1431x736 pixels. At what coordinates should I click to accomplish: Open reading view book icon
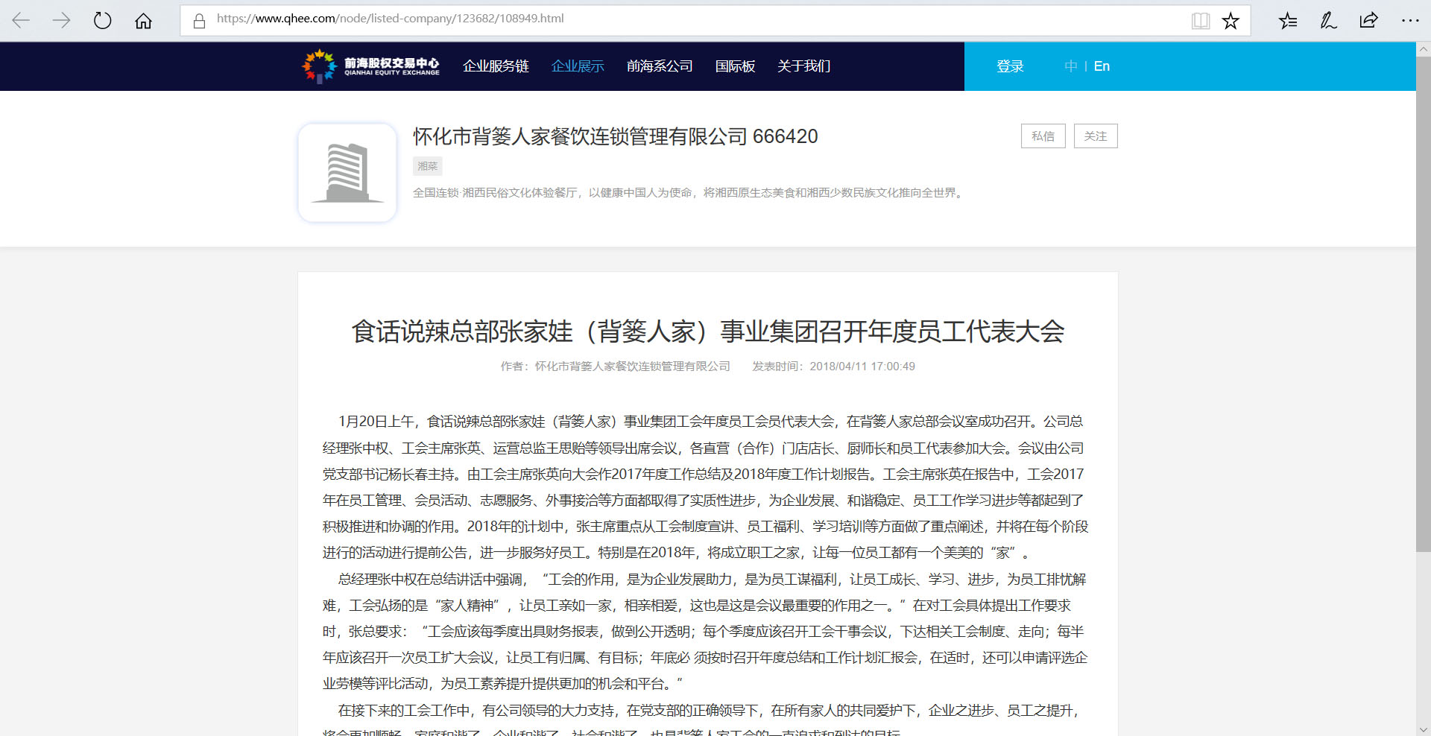tap(1200, 21)
